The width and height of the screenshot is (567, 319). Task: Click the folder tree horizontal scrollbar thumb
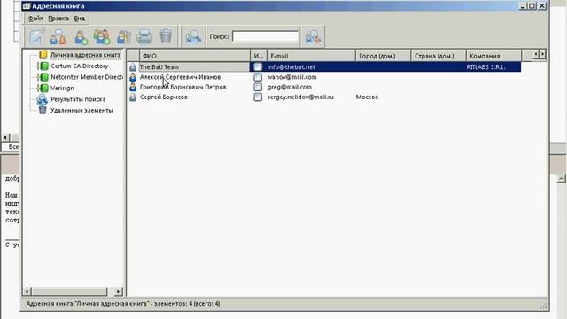click(x=69, y=292)
